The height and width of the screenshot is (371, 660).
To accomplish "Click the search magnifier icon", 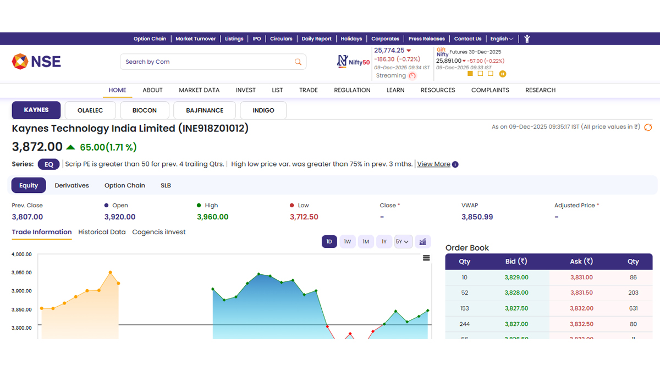I will click(x=298, y=62).
